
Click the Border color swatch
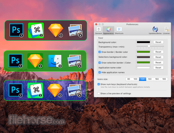(x=143, y=52)
